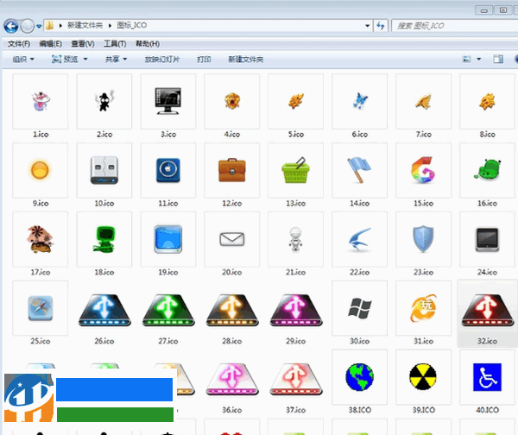
Task: Select the 15.ico colorful G icon
Action: click(x=423, y=170)
